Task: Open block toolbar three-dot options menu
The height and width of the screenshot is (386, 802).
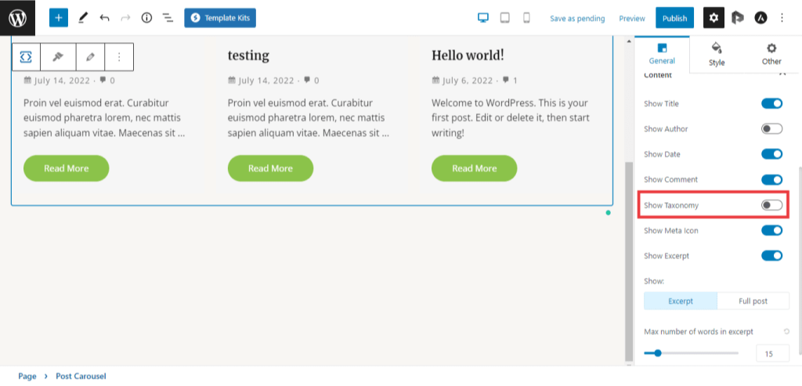Action: click(x=119, y=57)
